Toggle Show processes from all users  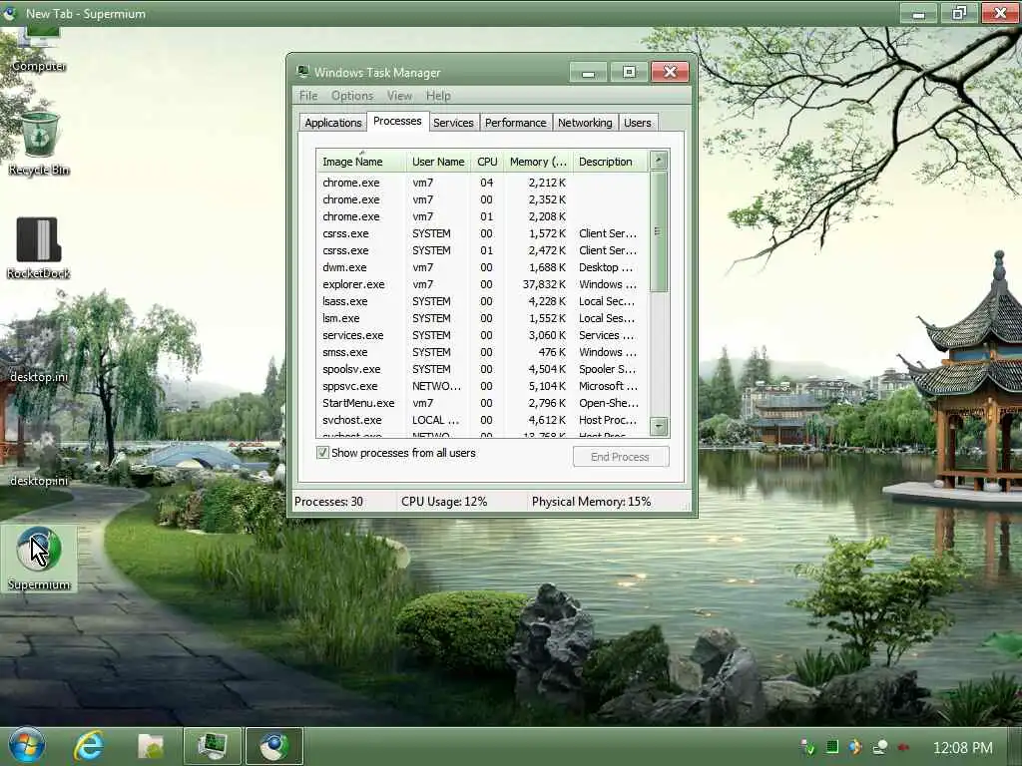[322, 453]
